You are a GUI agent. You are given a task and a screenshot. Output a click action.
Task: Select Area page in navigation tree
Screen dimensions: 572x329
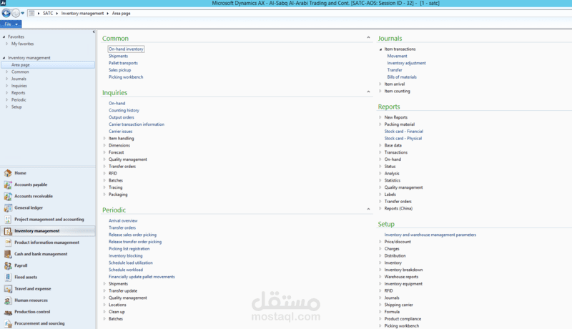pyautogui.click(x=48, y=65)
